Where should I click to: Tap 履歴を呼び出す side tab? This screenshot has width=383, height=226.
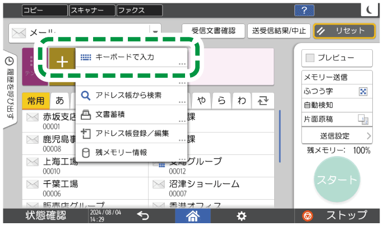click(10, 88)
